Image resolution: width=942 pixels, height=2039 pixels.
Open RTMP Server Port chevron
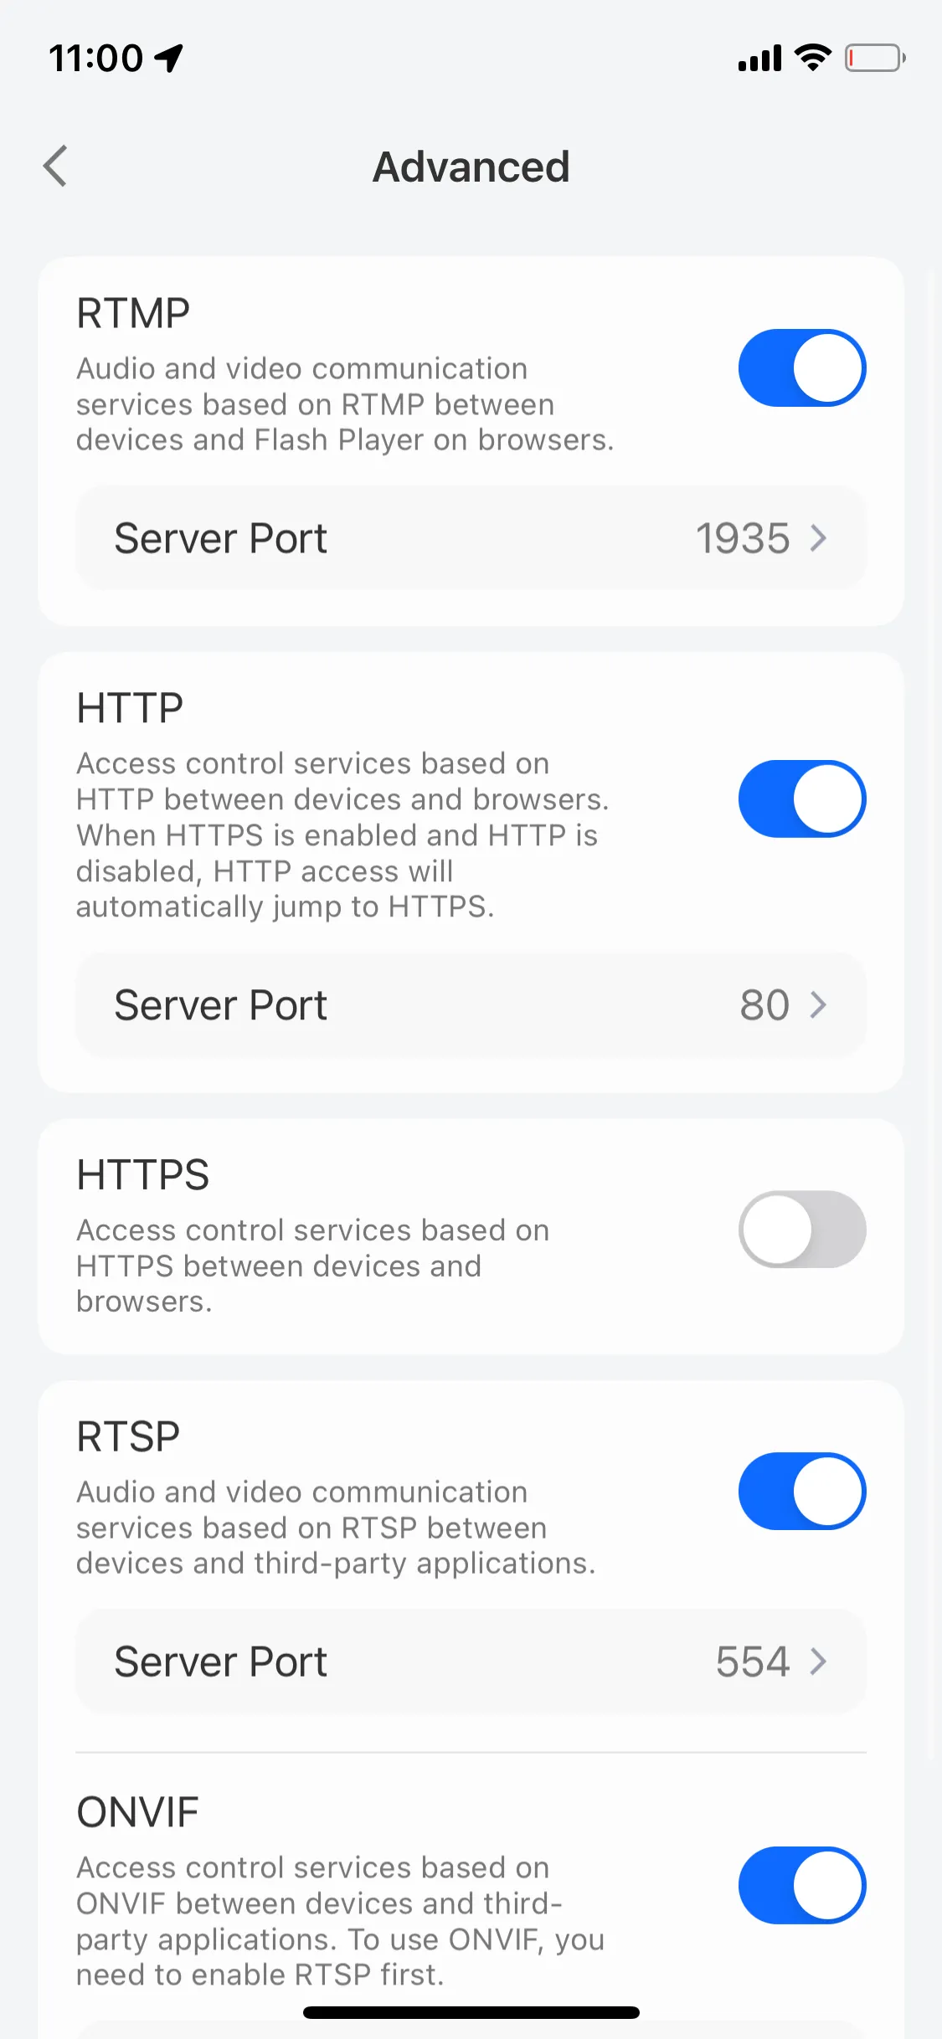[818, 538]
